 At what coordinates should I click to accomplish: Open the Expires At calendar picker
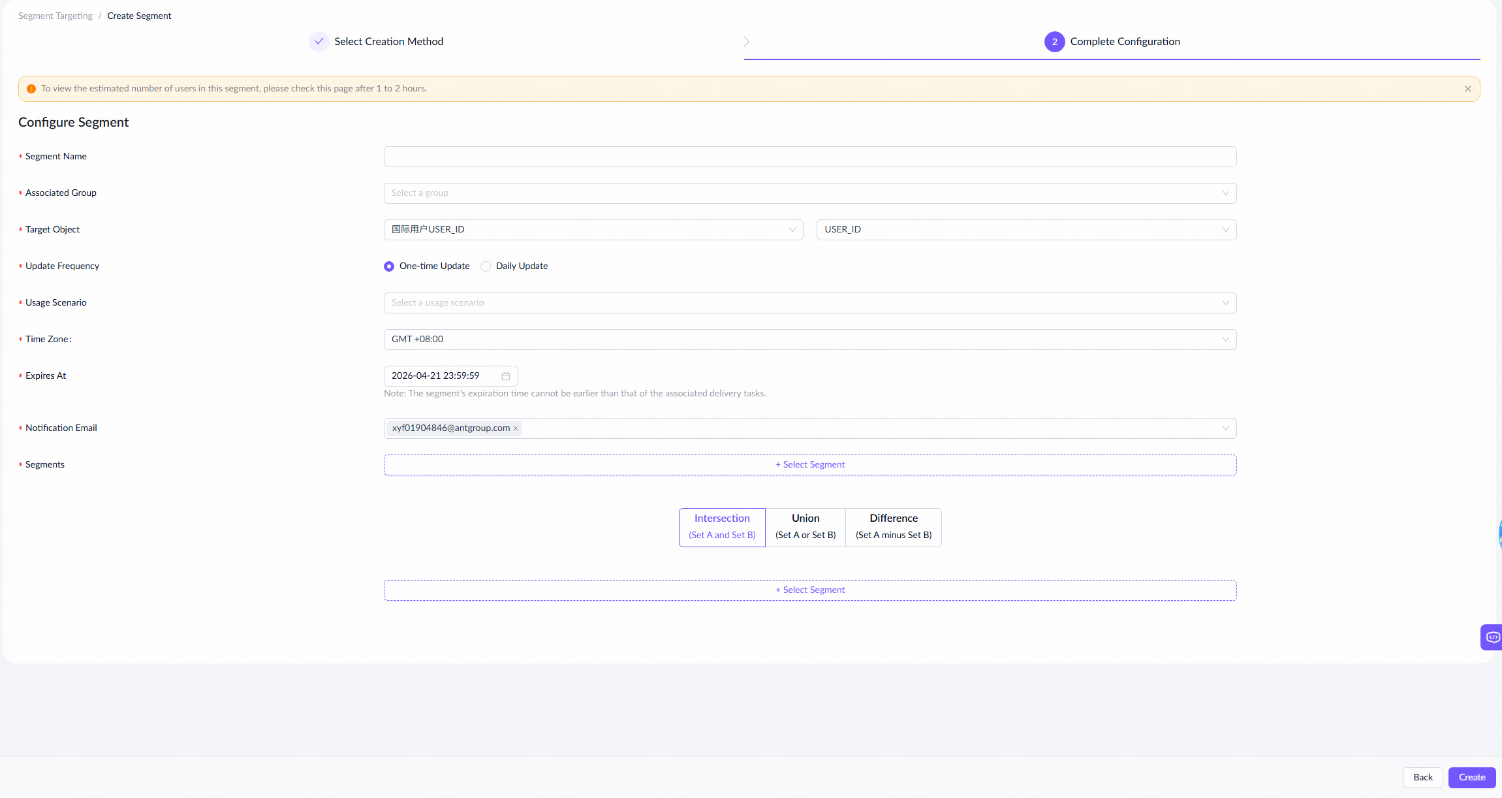[505, 376]
